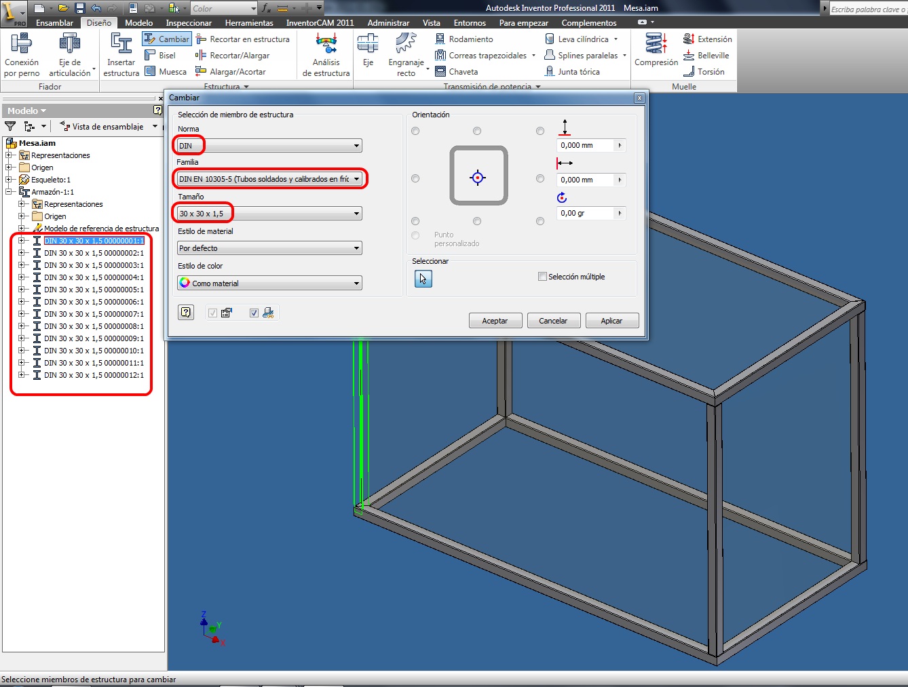Click the Cancelar button
The width and height of the screenshot is (908, 687).
tap(553, 321)
